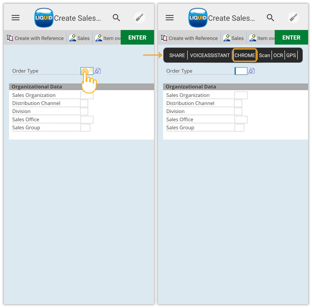The width and height of the screenshot is (312, 308).
Task: Select GPS in the popup bar
Action: [x=291, y=55]
